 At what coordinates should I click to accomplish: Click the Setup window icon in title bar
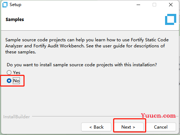[5, 5]
